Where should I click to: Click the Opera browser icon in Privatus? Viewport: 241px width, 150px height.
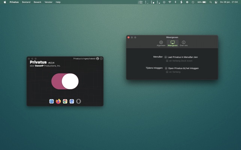(79, 101)
